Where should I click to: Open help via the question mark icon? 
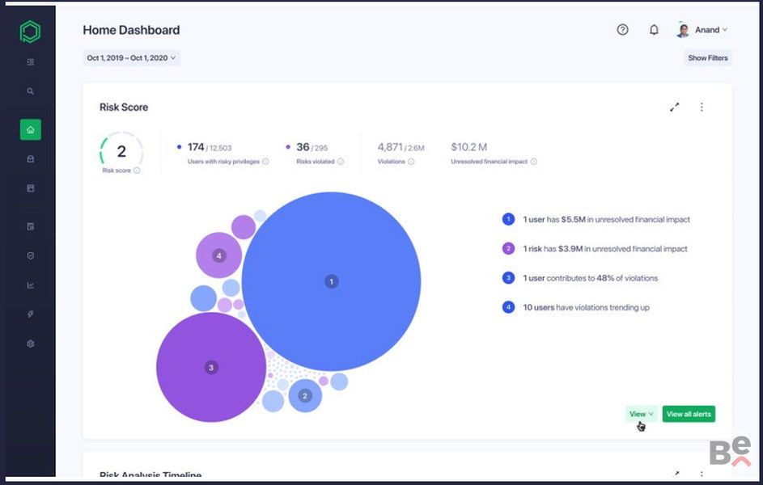pos(622,30)
